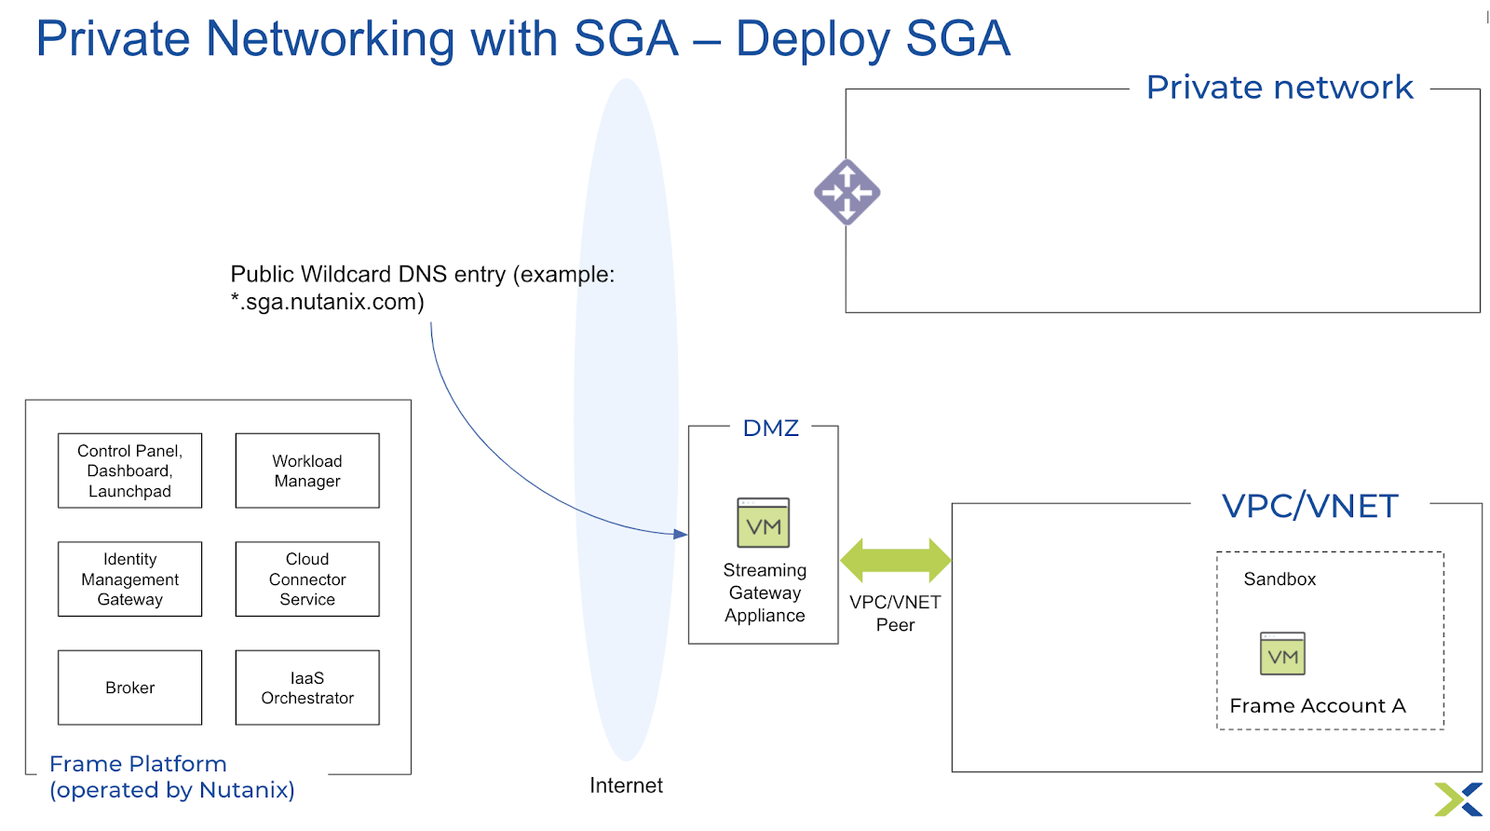Viewport: 1490px width, 831px height.
Task: Select the Broker box
Action: tap(129, 688)
